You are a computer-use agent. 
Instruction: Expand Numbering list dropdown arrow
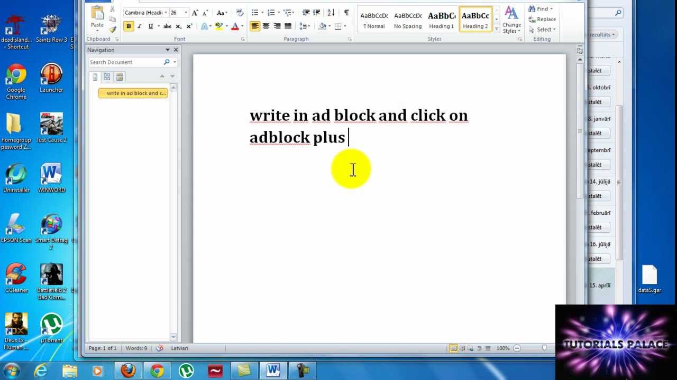coord(279,13)
